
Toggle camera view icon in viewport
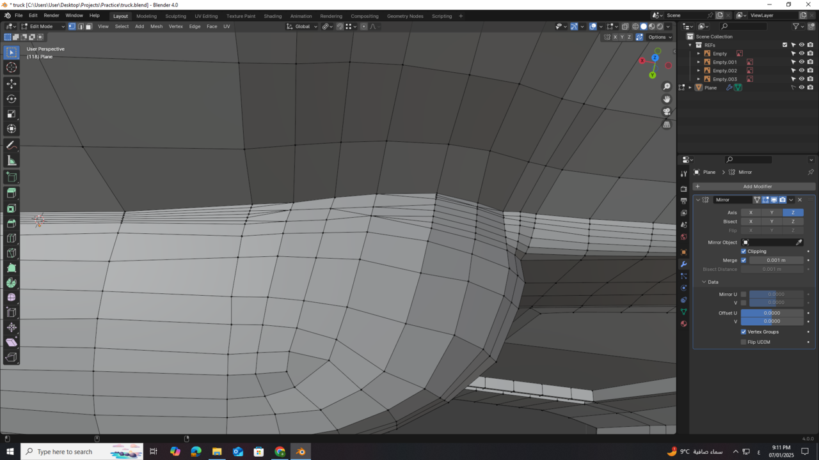coord(667,112)
